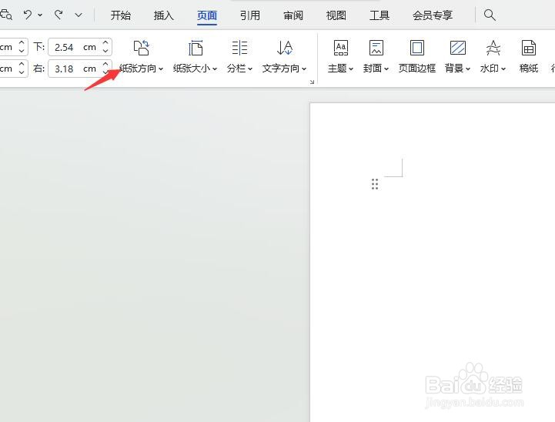This screenshot has height=422, width=555.
Task: Expand the 背景 dropdown
Action: pos(468,69)
